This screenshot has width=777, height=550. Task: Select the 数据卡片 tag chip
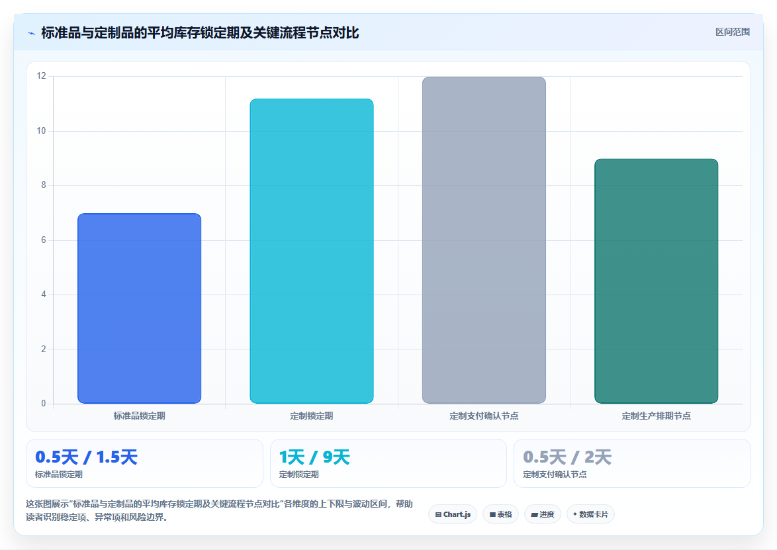click(x=590, y=514)
